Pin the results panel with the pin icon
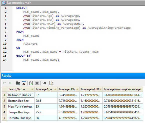 (x=44, y=83)
